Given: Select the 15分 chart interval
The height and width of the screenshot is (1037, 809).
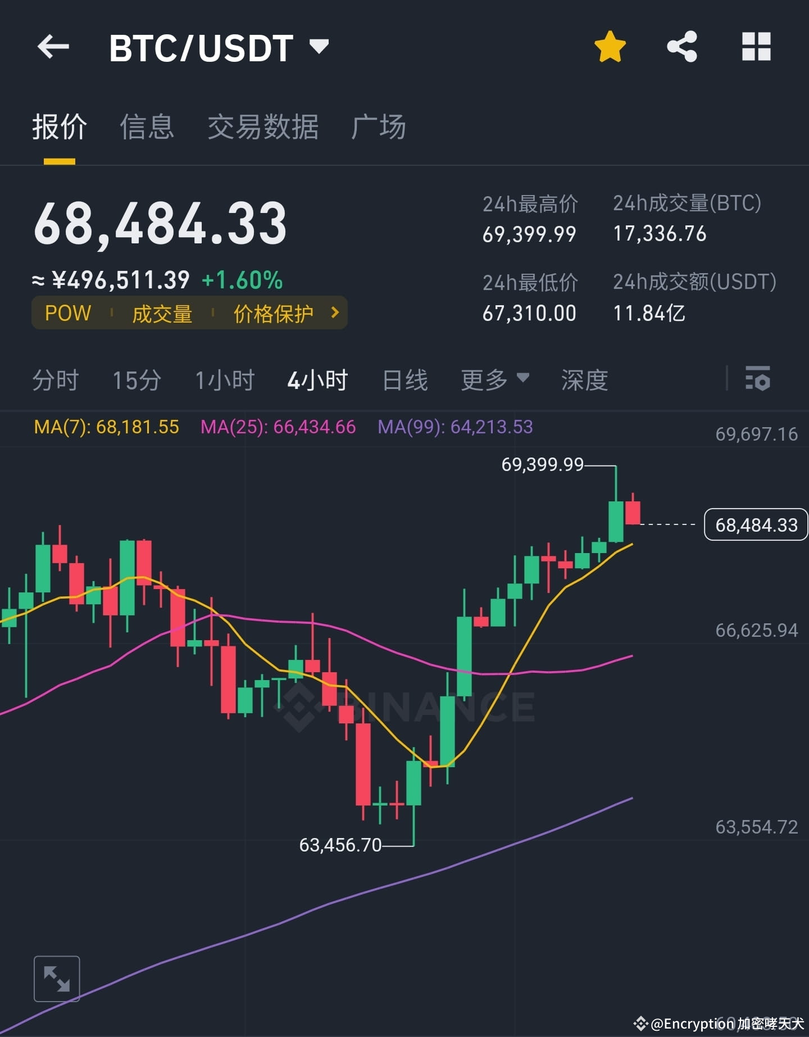Looking at the screenshot, I should [x=137, y=380].
